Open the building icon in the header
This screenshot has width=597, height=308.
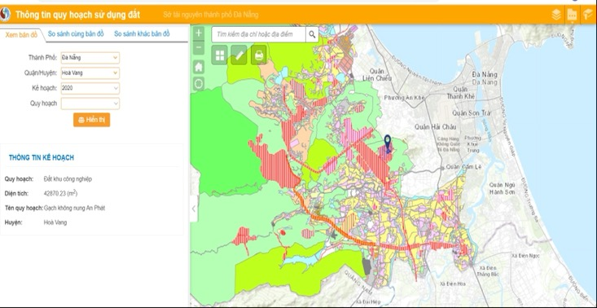point(572,15)
